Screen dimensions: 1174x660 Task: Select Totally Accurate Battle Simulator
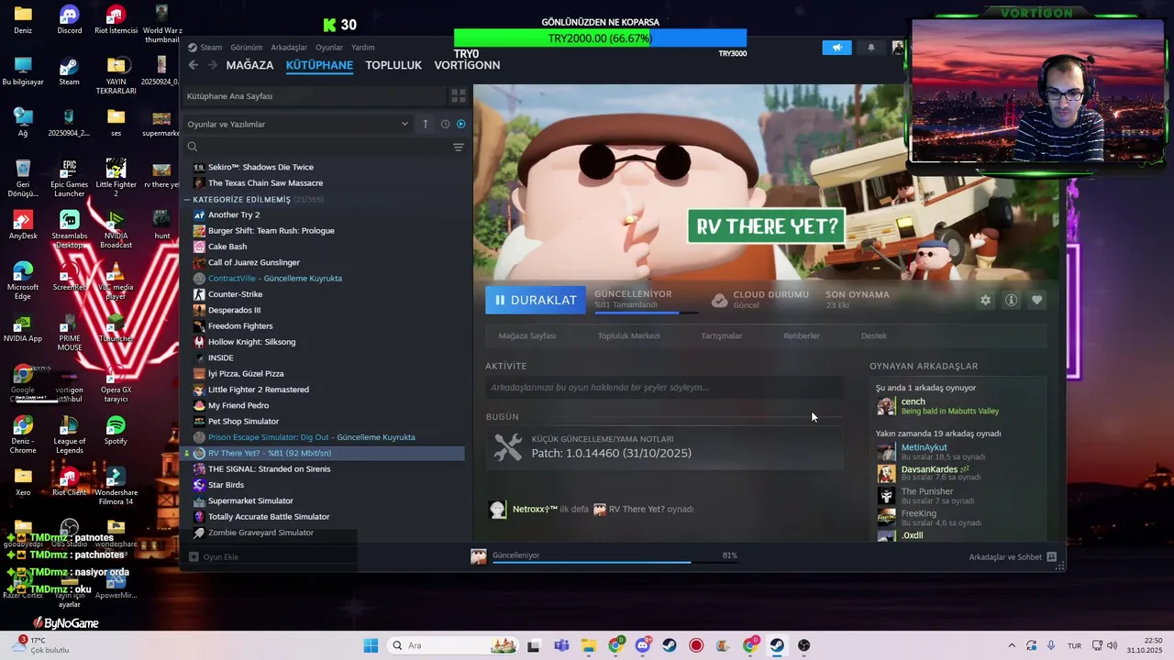coord(269,517)
